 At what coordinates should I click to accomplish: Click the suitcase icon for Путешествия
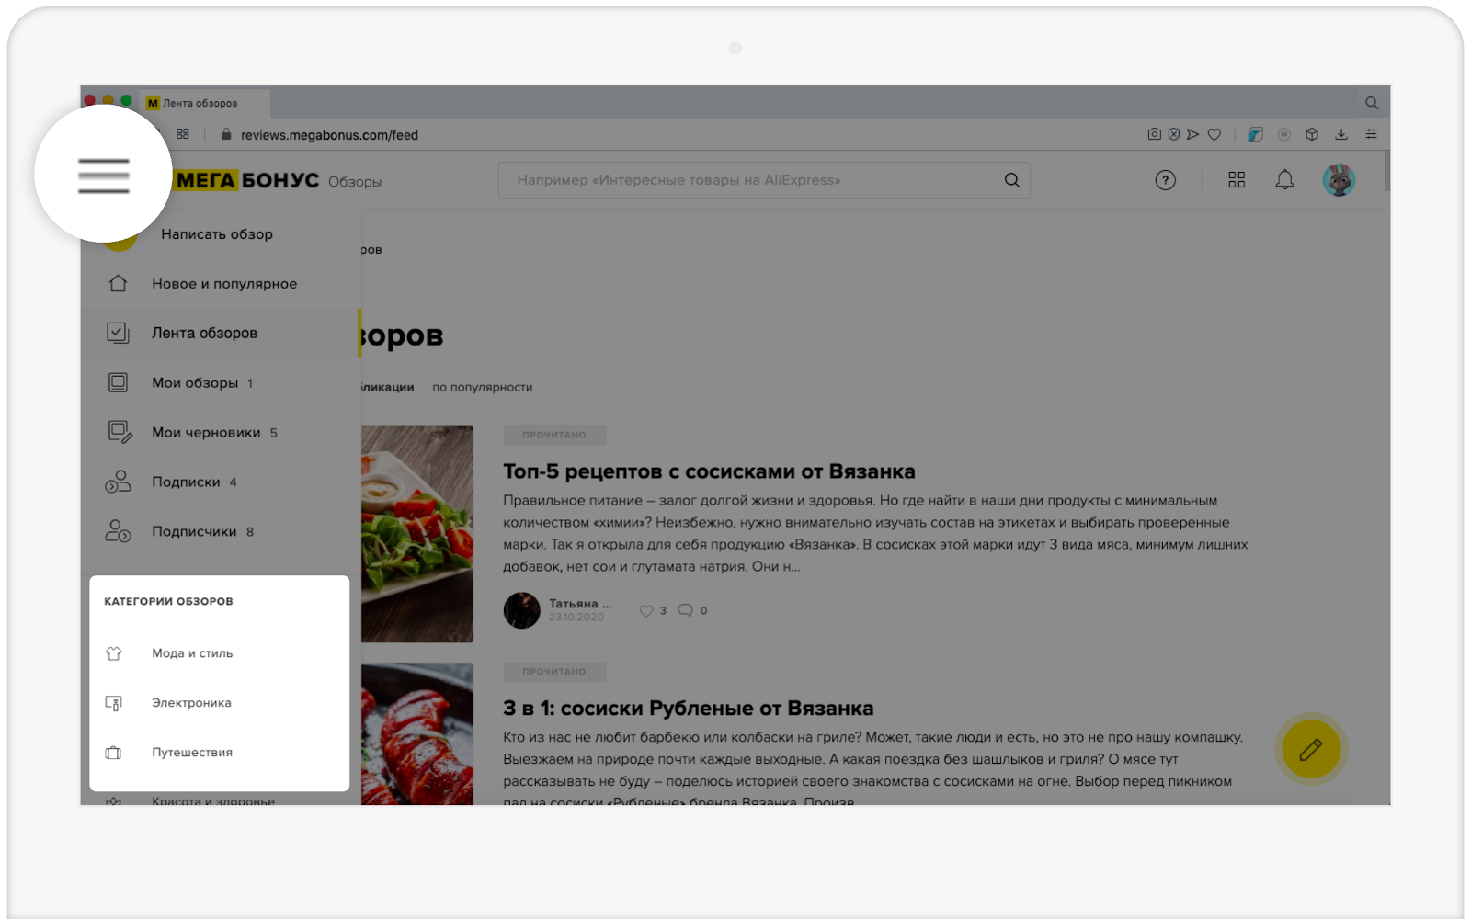coord(114,753)
